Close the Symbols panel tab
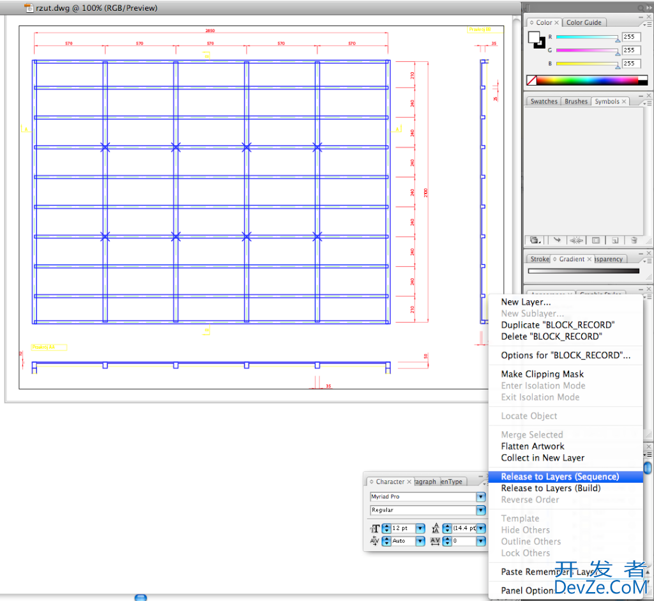 624,102
